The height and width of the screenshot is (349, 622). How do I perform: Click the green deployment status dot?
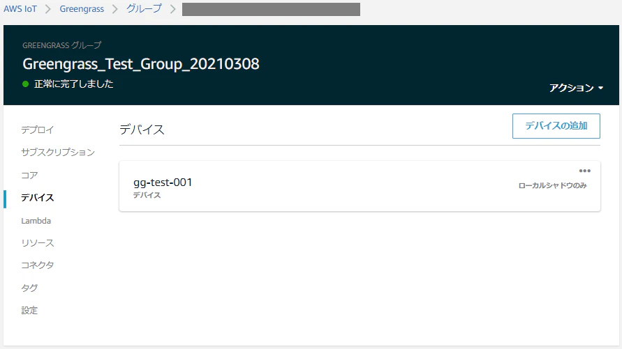[25, 84]
